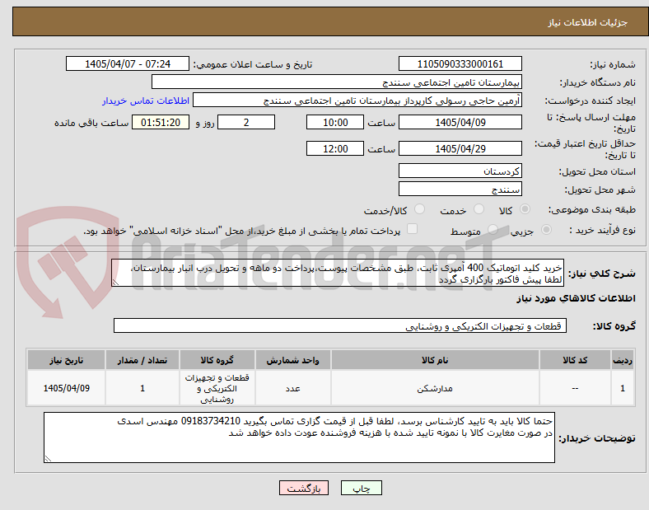
Task: Click the نام کالا column header
Action: pos(435,360)
